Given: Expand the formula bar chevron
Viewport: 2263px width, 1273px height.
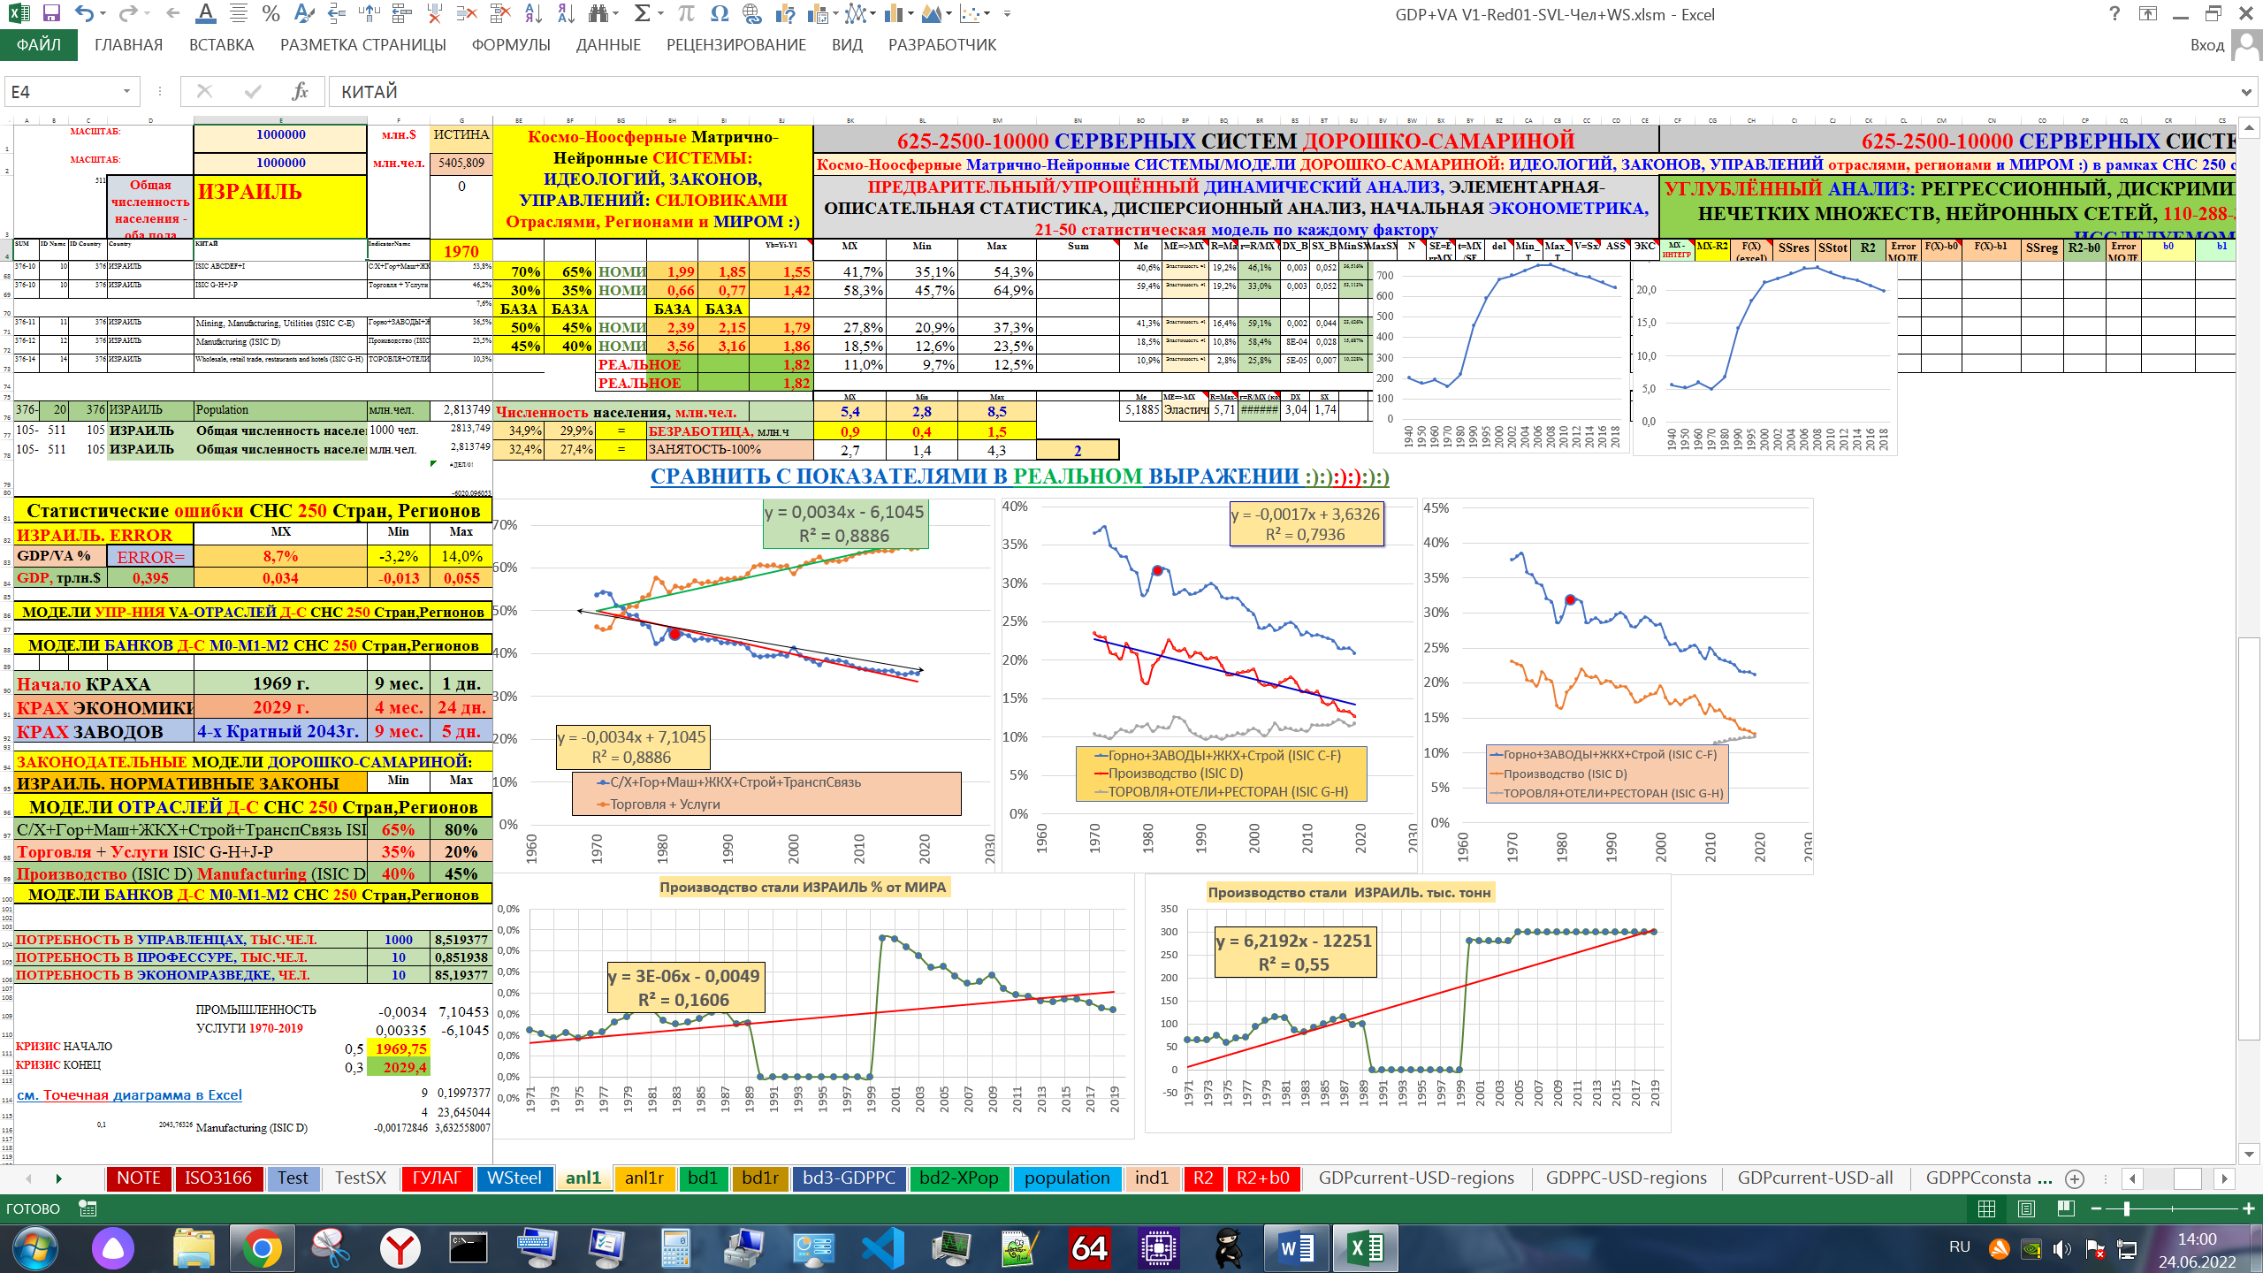Looking at the screenshot, I should click(x=2246, y=92).
